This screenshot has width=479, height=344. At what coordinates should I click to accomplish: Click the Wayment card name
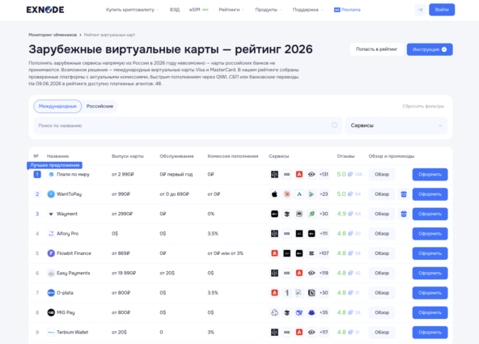coord(67,214)
